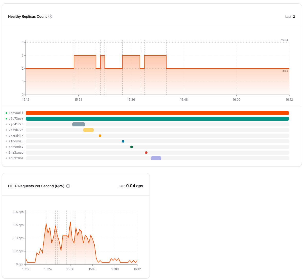Select replica name akxmd4jx
This screenshot has width=305, height=279.
(16, 136)
